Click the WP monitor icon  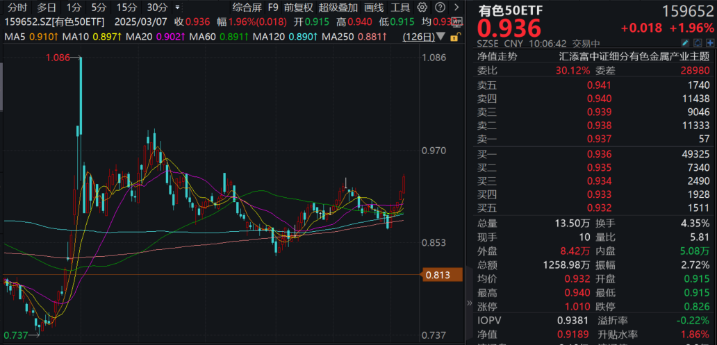(x=456, y=22)
